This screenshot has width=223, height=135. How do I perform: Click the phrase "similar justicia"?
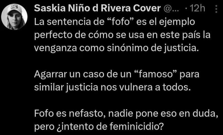pyautogui.click(x=66, y=87)
